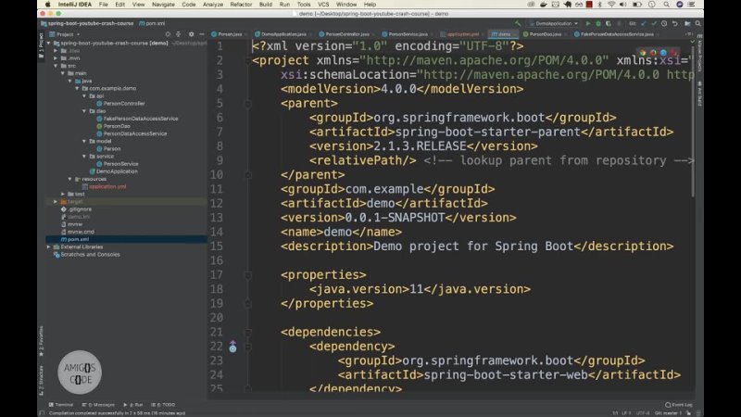This screenshot has width=741, height=417.
Task: Expand External Libraries node
Action: [x=49, y=246]
